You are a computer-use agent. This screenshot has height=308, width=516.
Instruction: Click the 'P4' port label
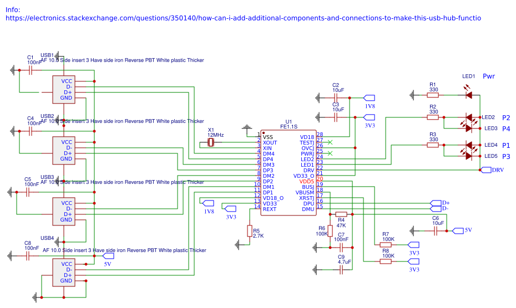click(506, 129)
